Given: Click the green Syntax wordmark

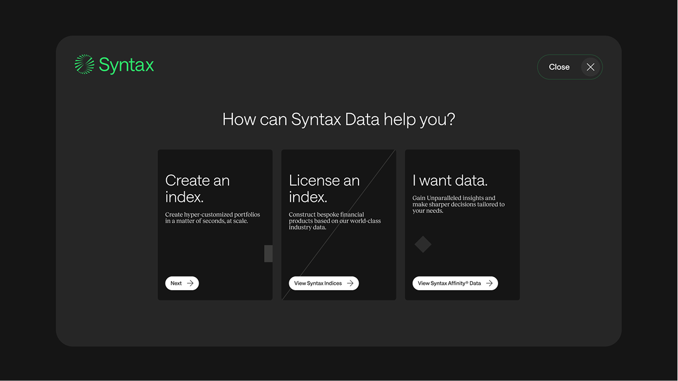Looking at the screenshot, I should click(x=126, y=65).
